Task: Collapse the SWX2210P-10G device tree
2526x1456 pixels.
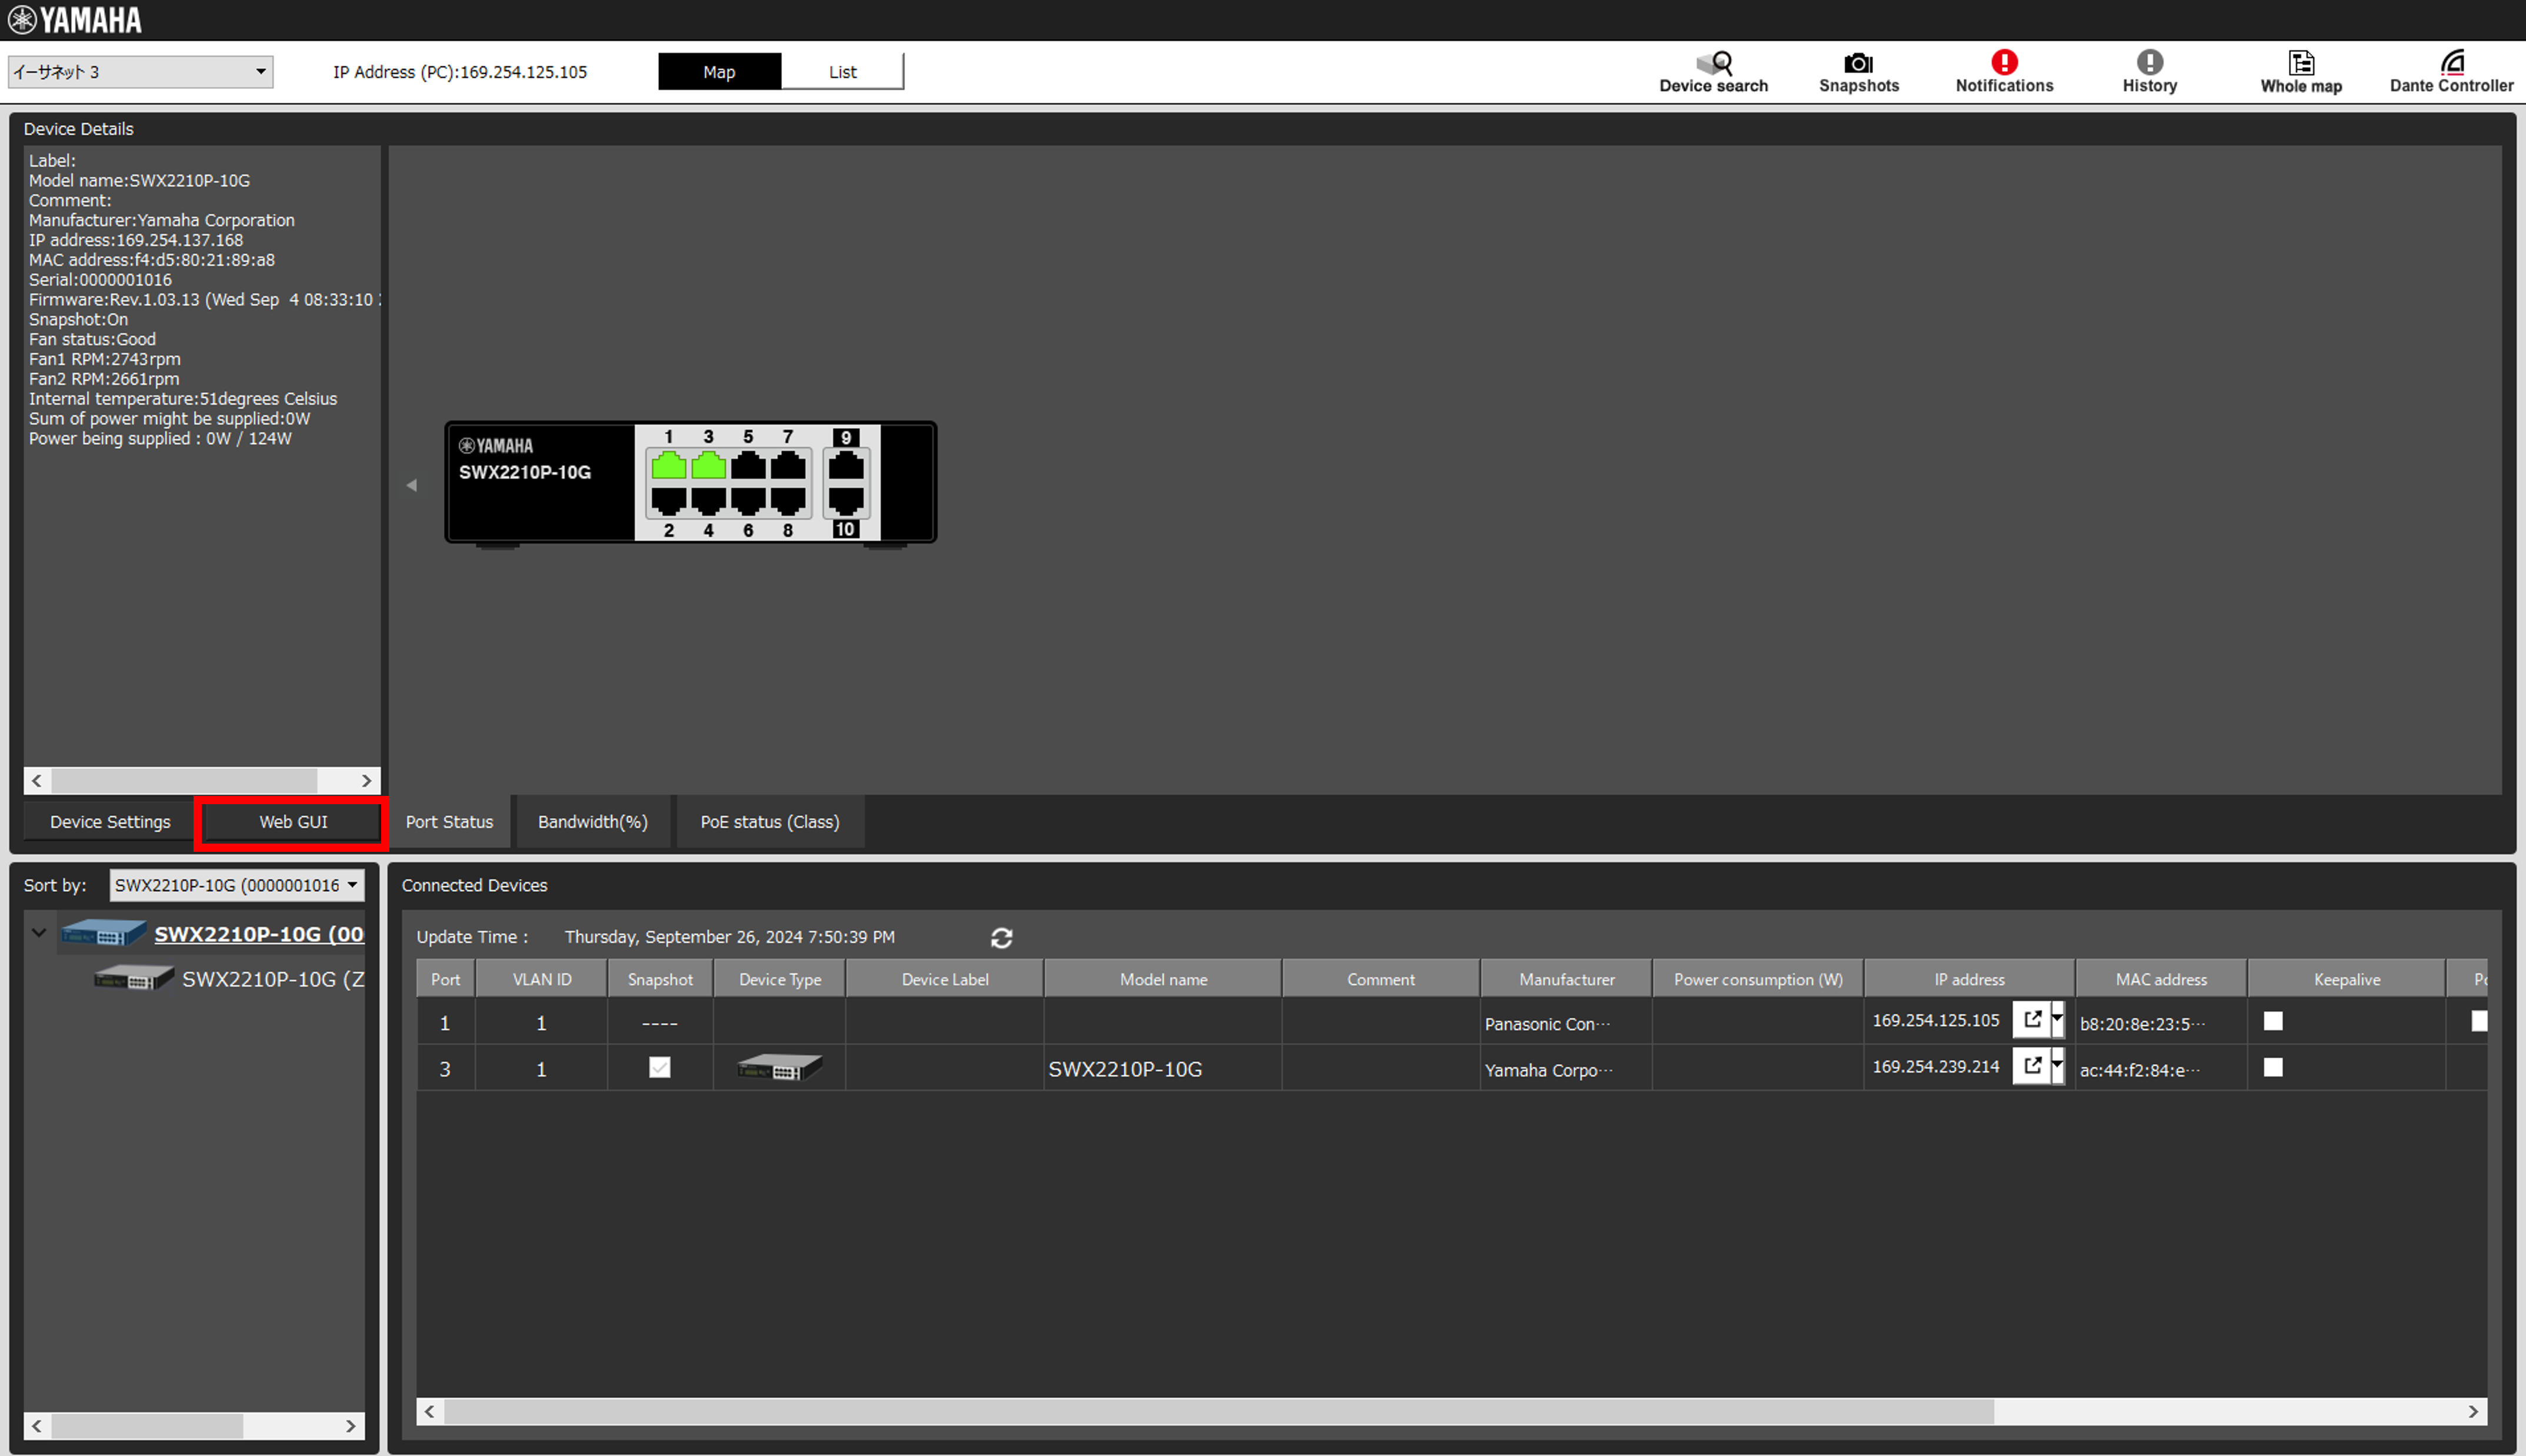Action: 39,932
